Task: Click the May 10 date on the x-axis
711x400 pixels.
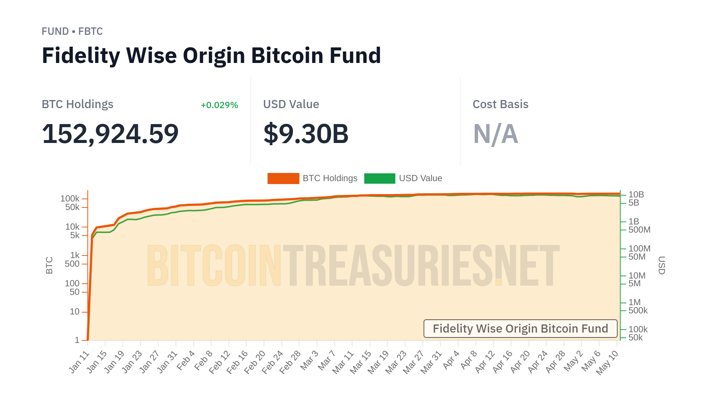Action: [x=607, y=363]
